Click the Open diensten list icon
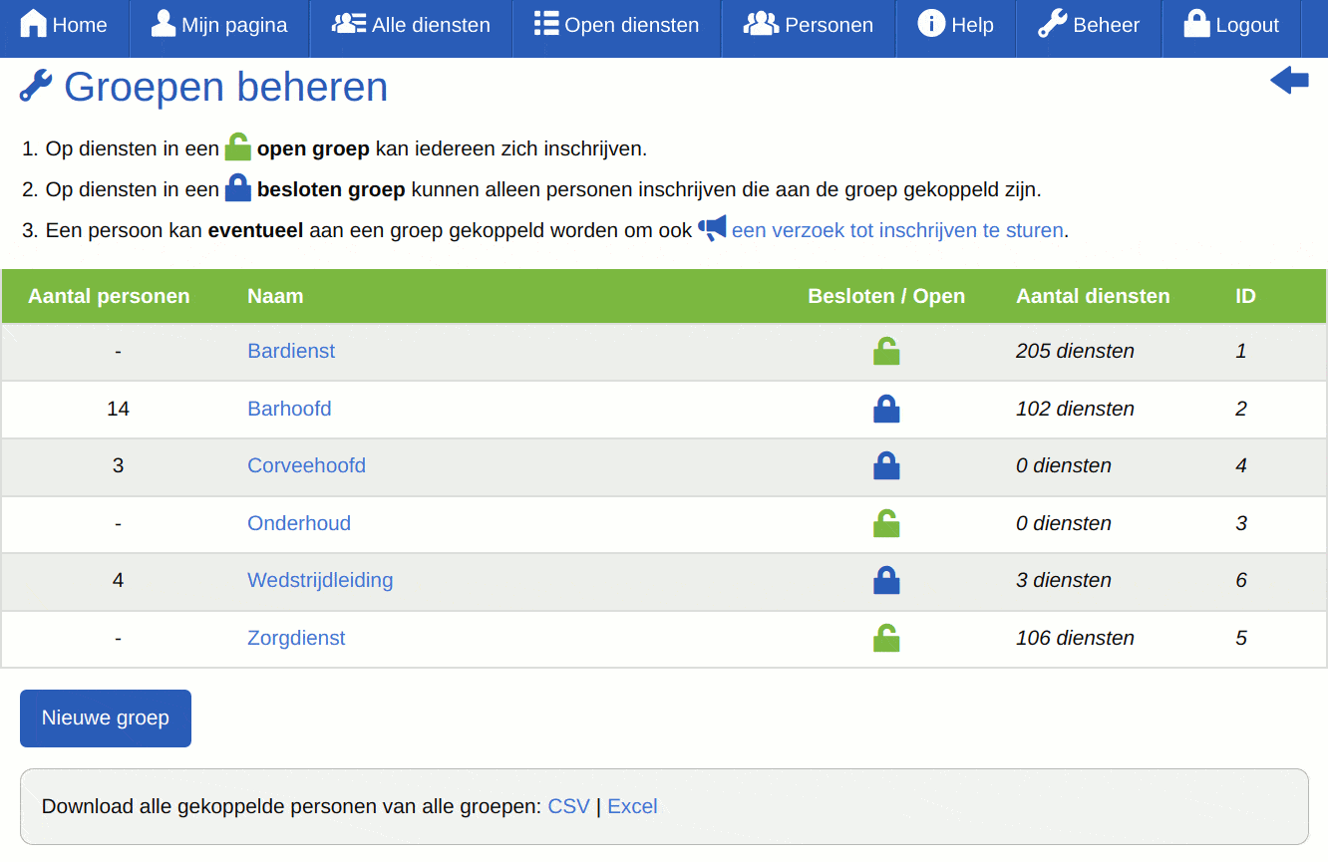This screenshot has width=1328, height=862. (x=546, y=23)
